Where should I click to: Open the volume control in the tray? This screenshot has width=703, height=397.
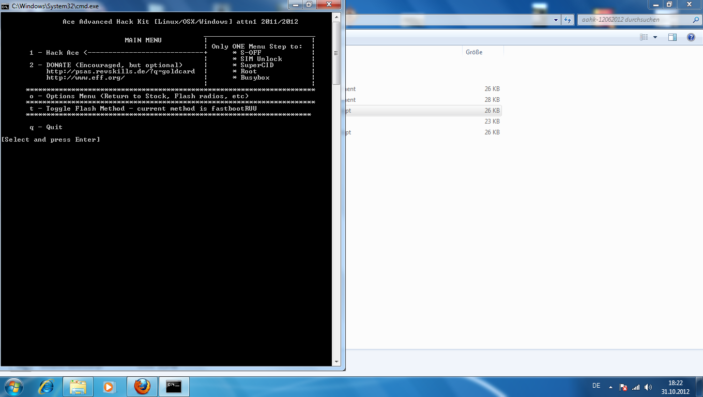pos(648,387)
